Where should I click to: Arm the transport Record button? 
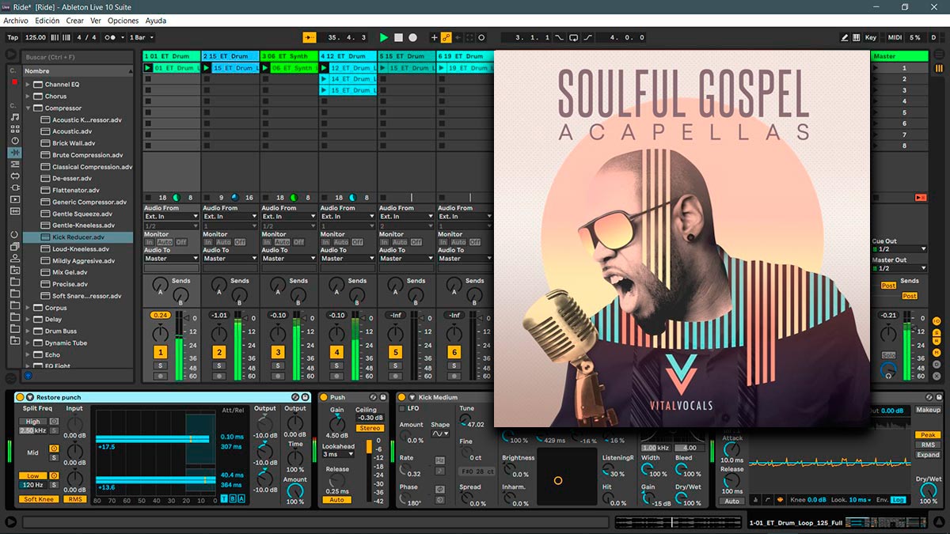[412, 37]
